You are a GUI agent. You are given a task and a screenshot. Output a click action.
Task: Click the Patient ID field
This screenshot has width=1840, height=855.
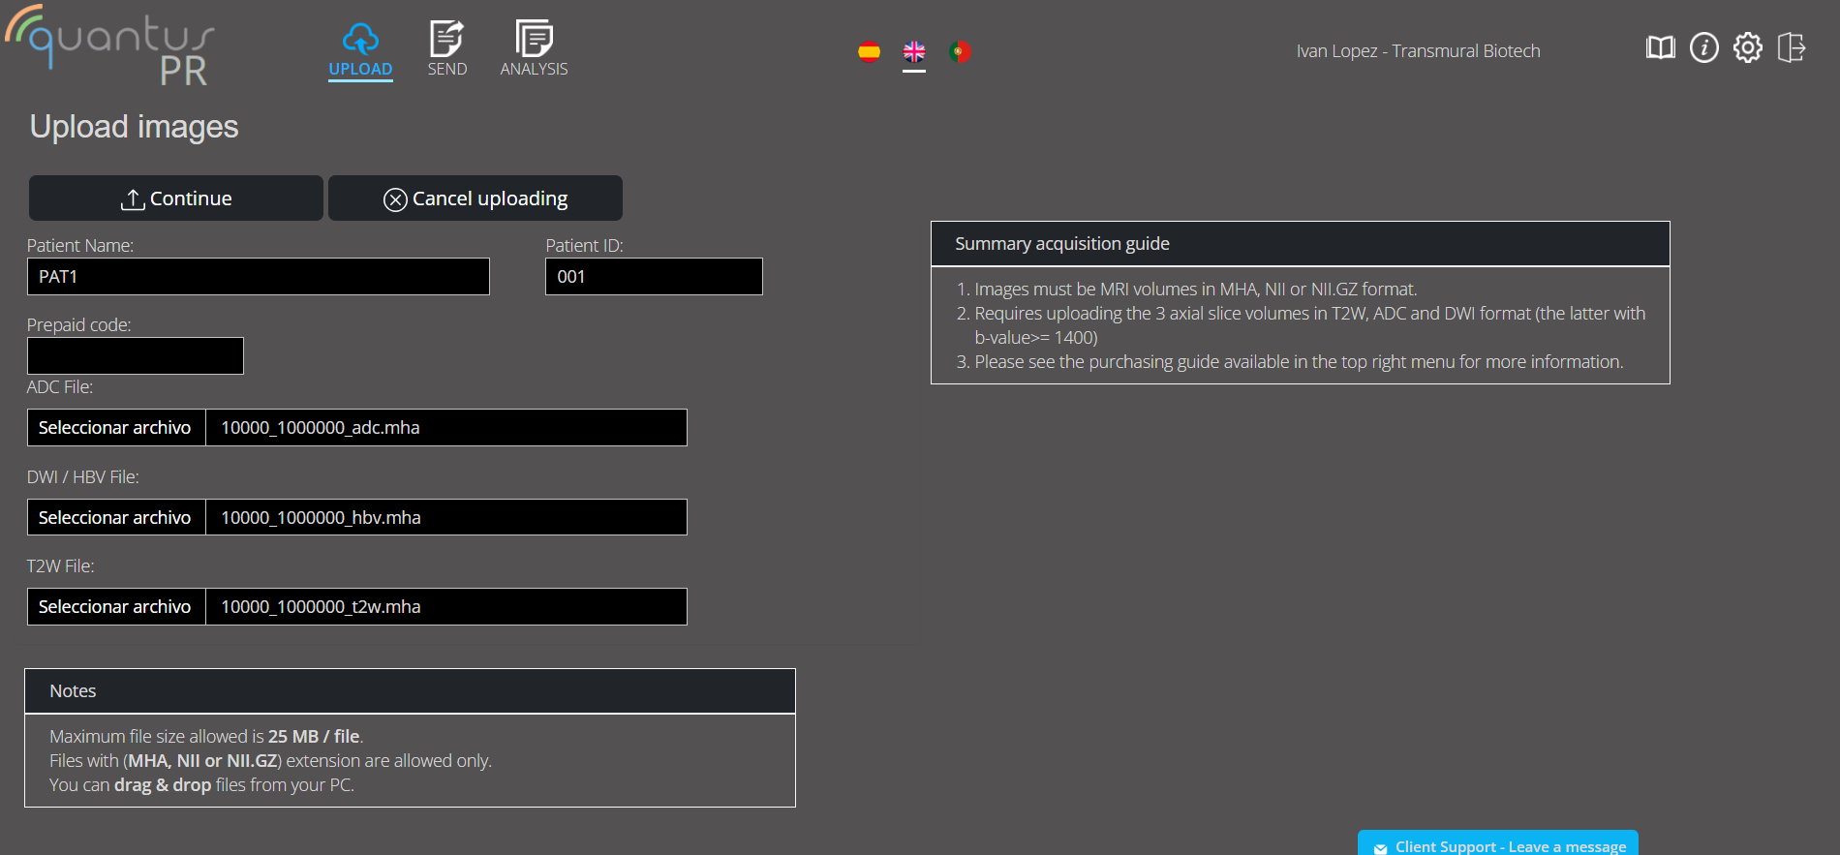tap(654, 277)
